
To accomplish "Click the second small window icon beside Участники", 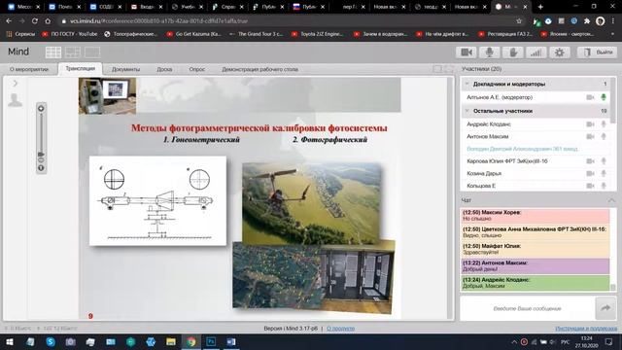I will tap(449, 69).
